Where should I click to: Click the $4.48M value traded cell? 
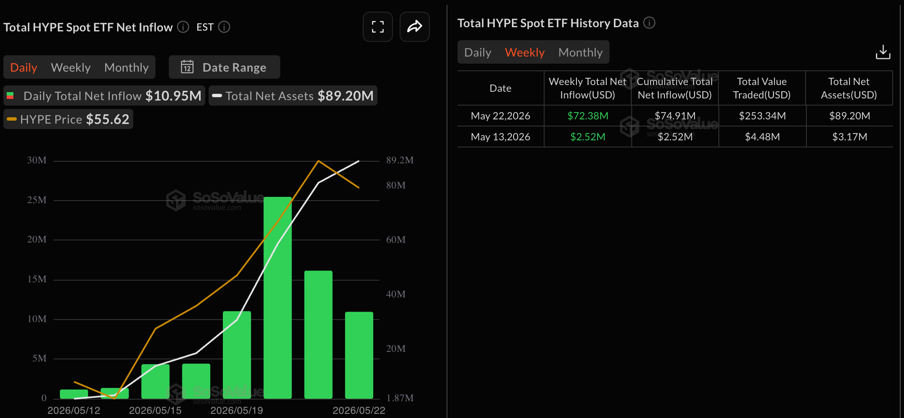tap(762, 137)
